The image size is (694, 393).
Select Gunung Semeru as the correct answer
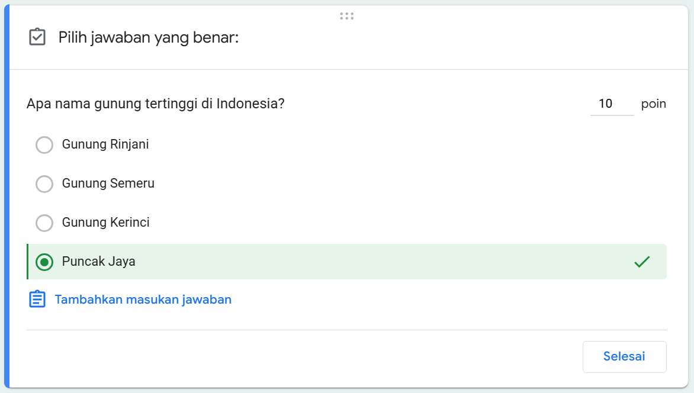click(x=44, y=183)
